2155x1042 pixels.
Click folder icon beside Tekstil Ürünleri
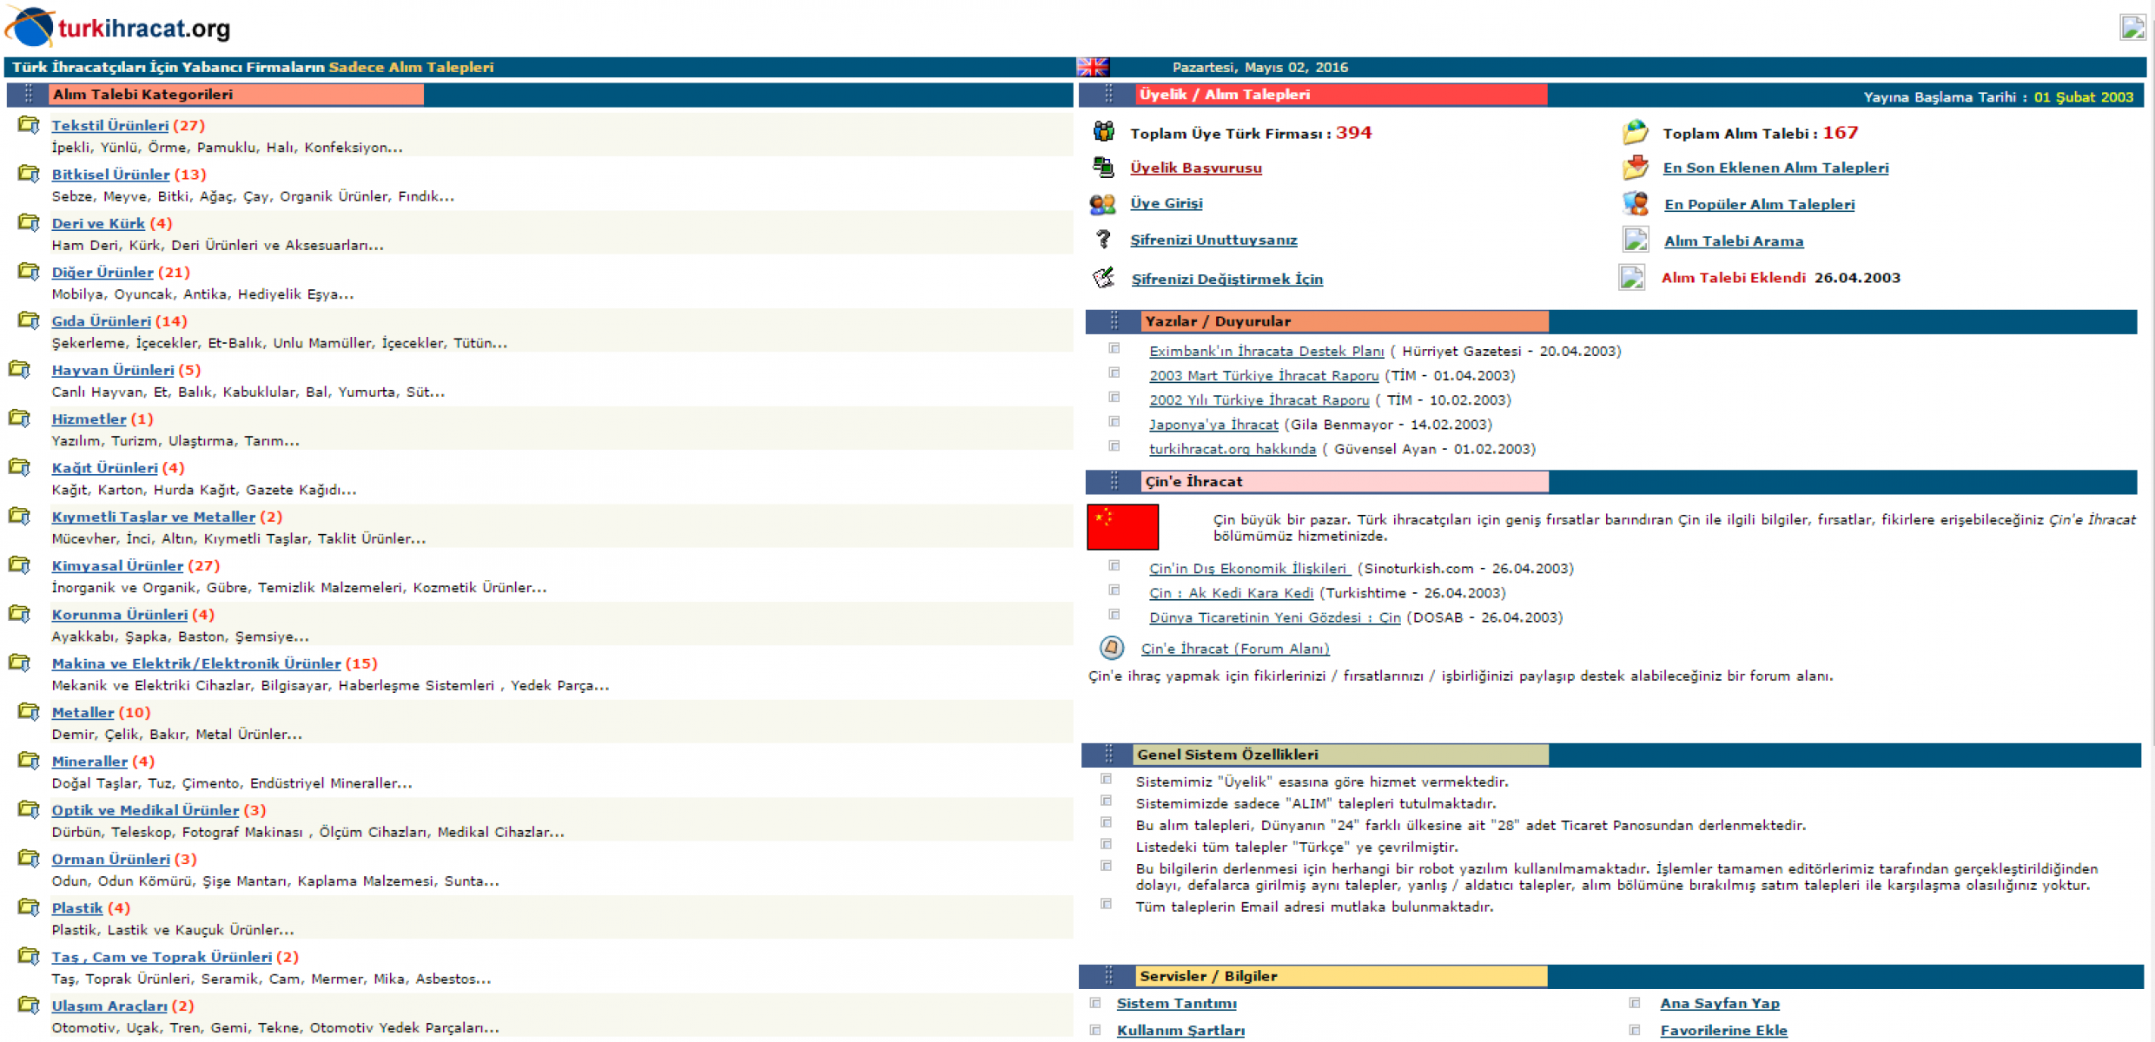pyautogui.click(x=29, y=125)
